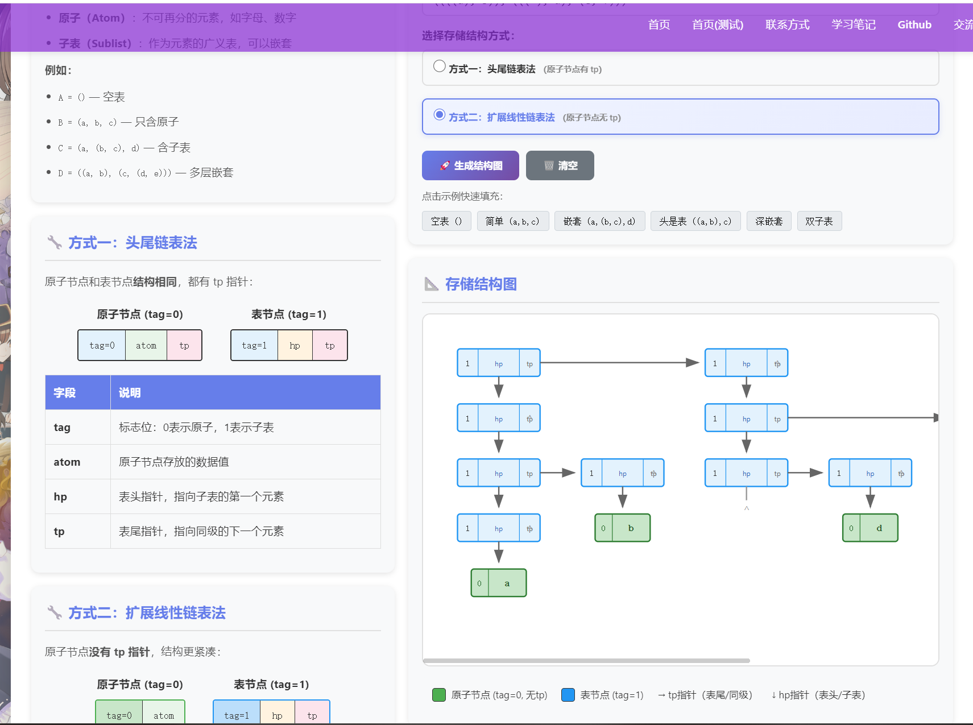Click the atom node 'a' in the diagram

(x=498, y=582)
